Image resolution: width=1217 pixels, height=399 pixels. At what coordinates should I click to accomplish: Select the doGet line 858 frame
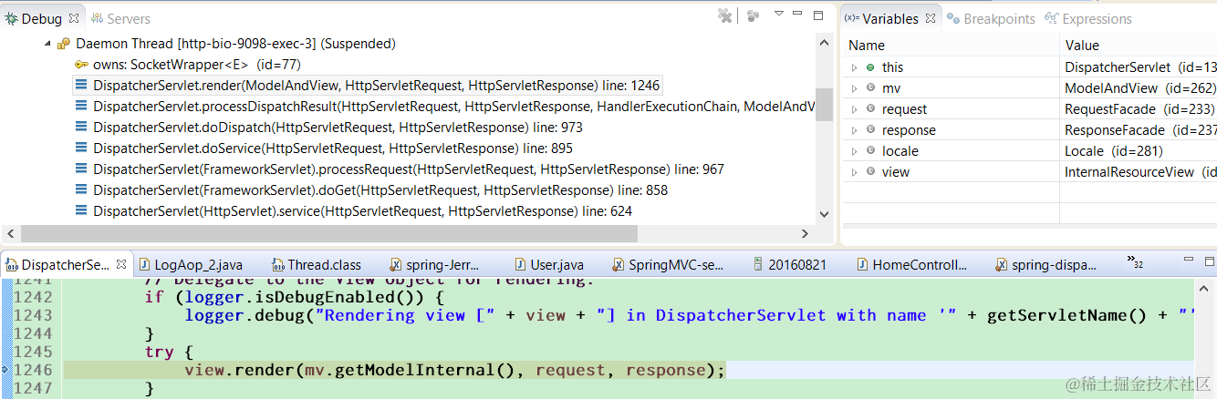(x=370, y=190)
